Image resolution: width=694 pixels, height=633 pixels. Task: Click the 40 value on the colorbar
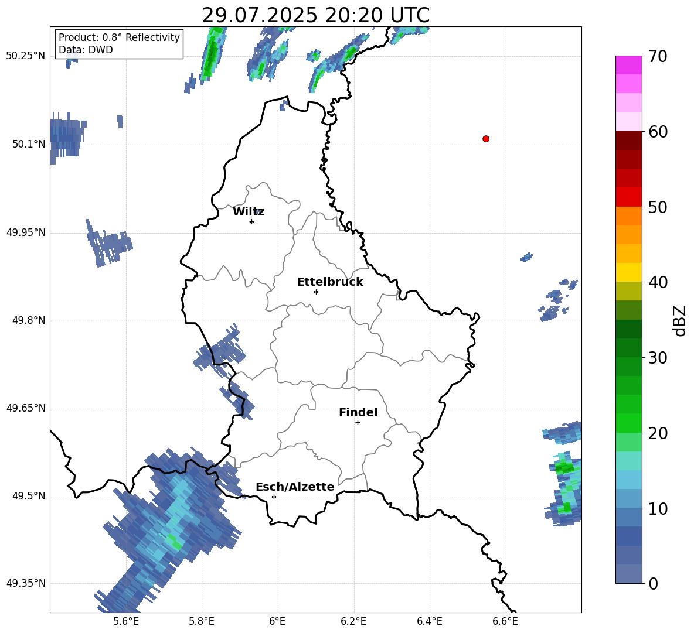658,282
